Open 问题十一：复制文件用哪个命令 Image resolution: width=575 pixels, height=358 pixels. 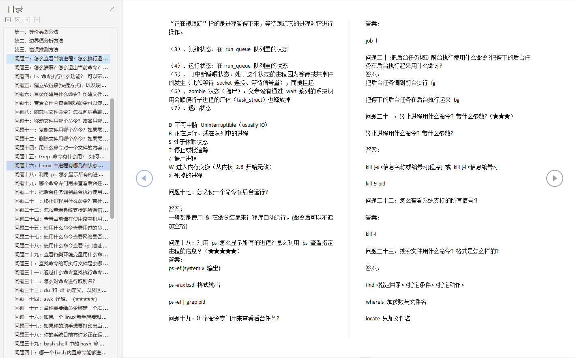58,130
